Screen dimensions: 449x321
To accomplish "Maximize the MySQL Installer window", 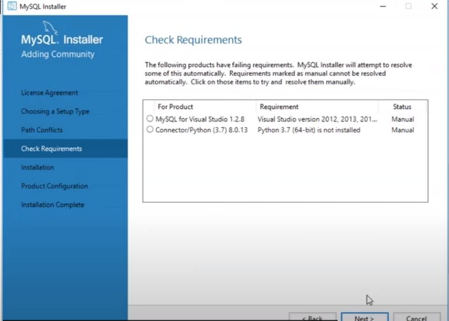I will point(408,6).
